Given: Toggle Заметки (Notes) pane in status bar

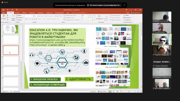Looking at the screenshot, I should (x=93, y=92).
